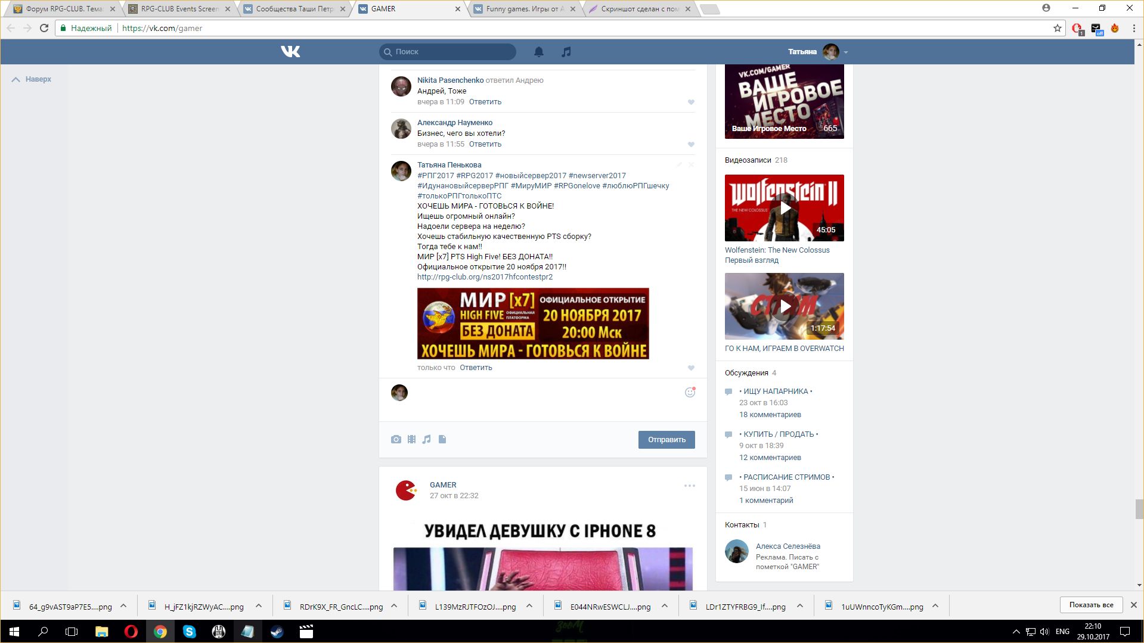Close the GAMER browser tab
Viewport: 1144px width, 643px height.
click(x=458, y=9)
